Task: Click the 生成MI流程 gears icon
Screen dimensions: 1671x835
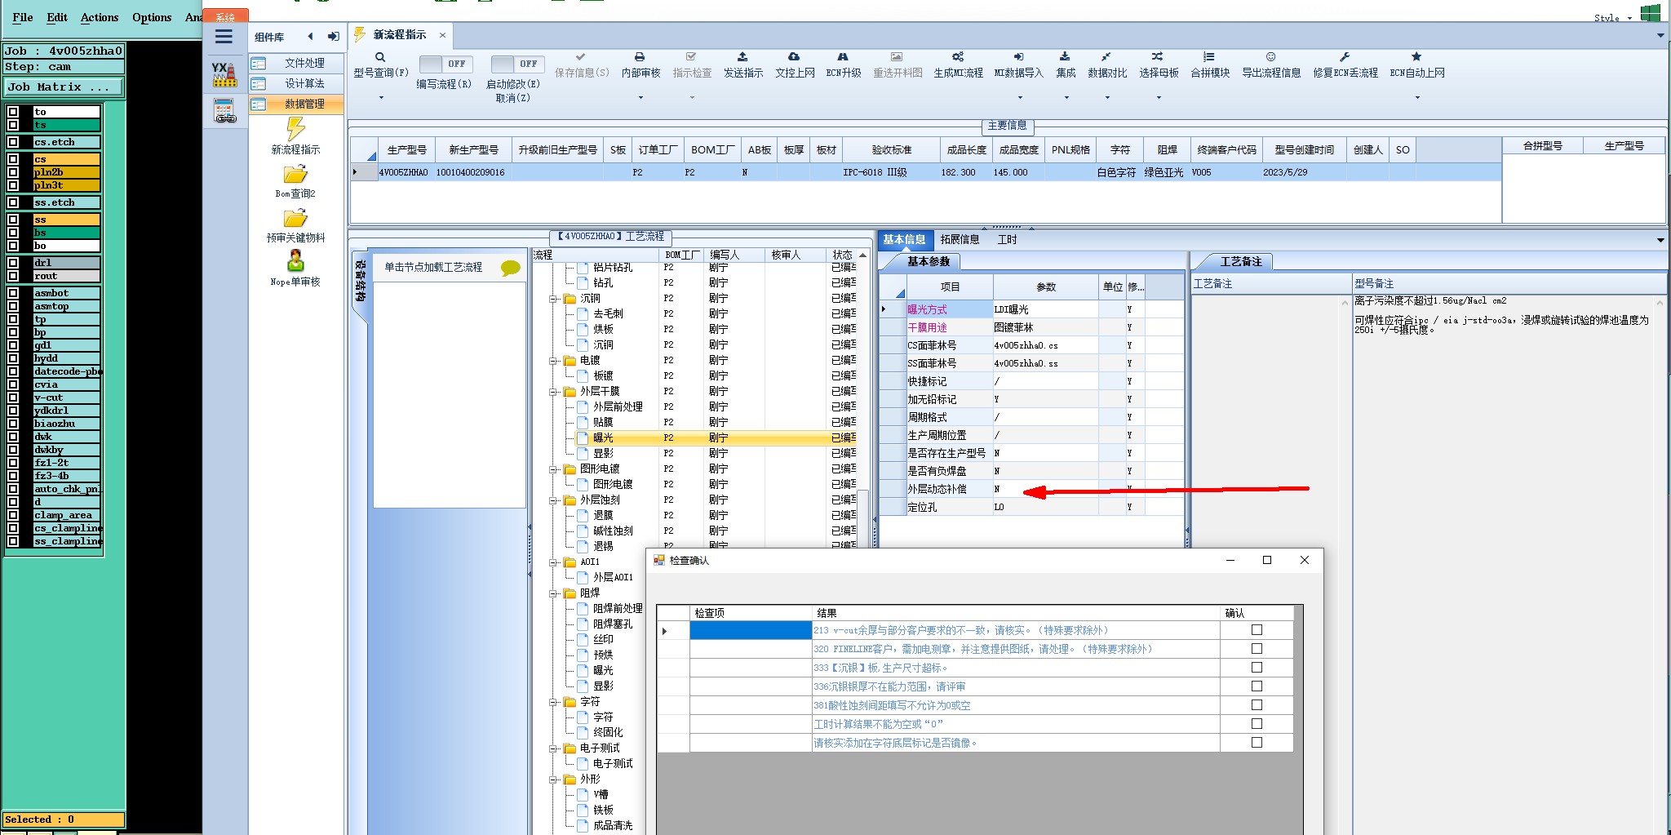Action: (958, 57)
